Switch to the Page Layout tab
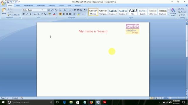Screen dimensions: 188x105 (x=28, y=5)
